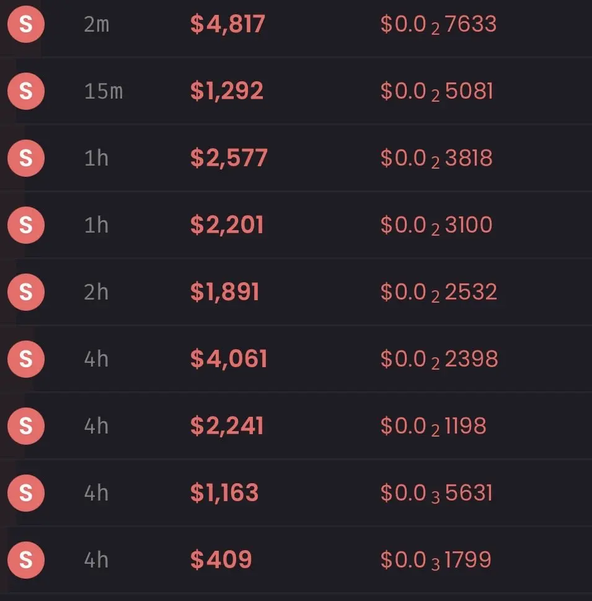Click the S icon beside $1,292
Screen dimensions: 592x601
pyautogui.click(x=25, y=91)
